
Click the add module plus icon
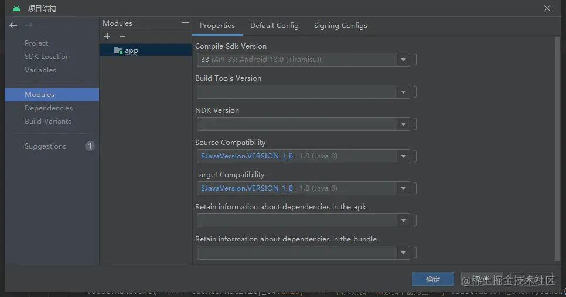point(107,37)
